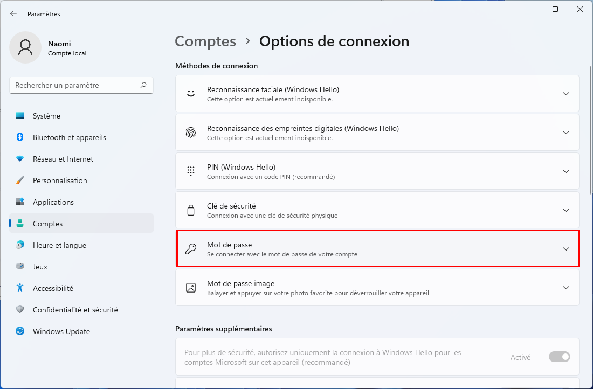Click the vertical scrollbar on the right

click(590, 130)
